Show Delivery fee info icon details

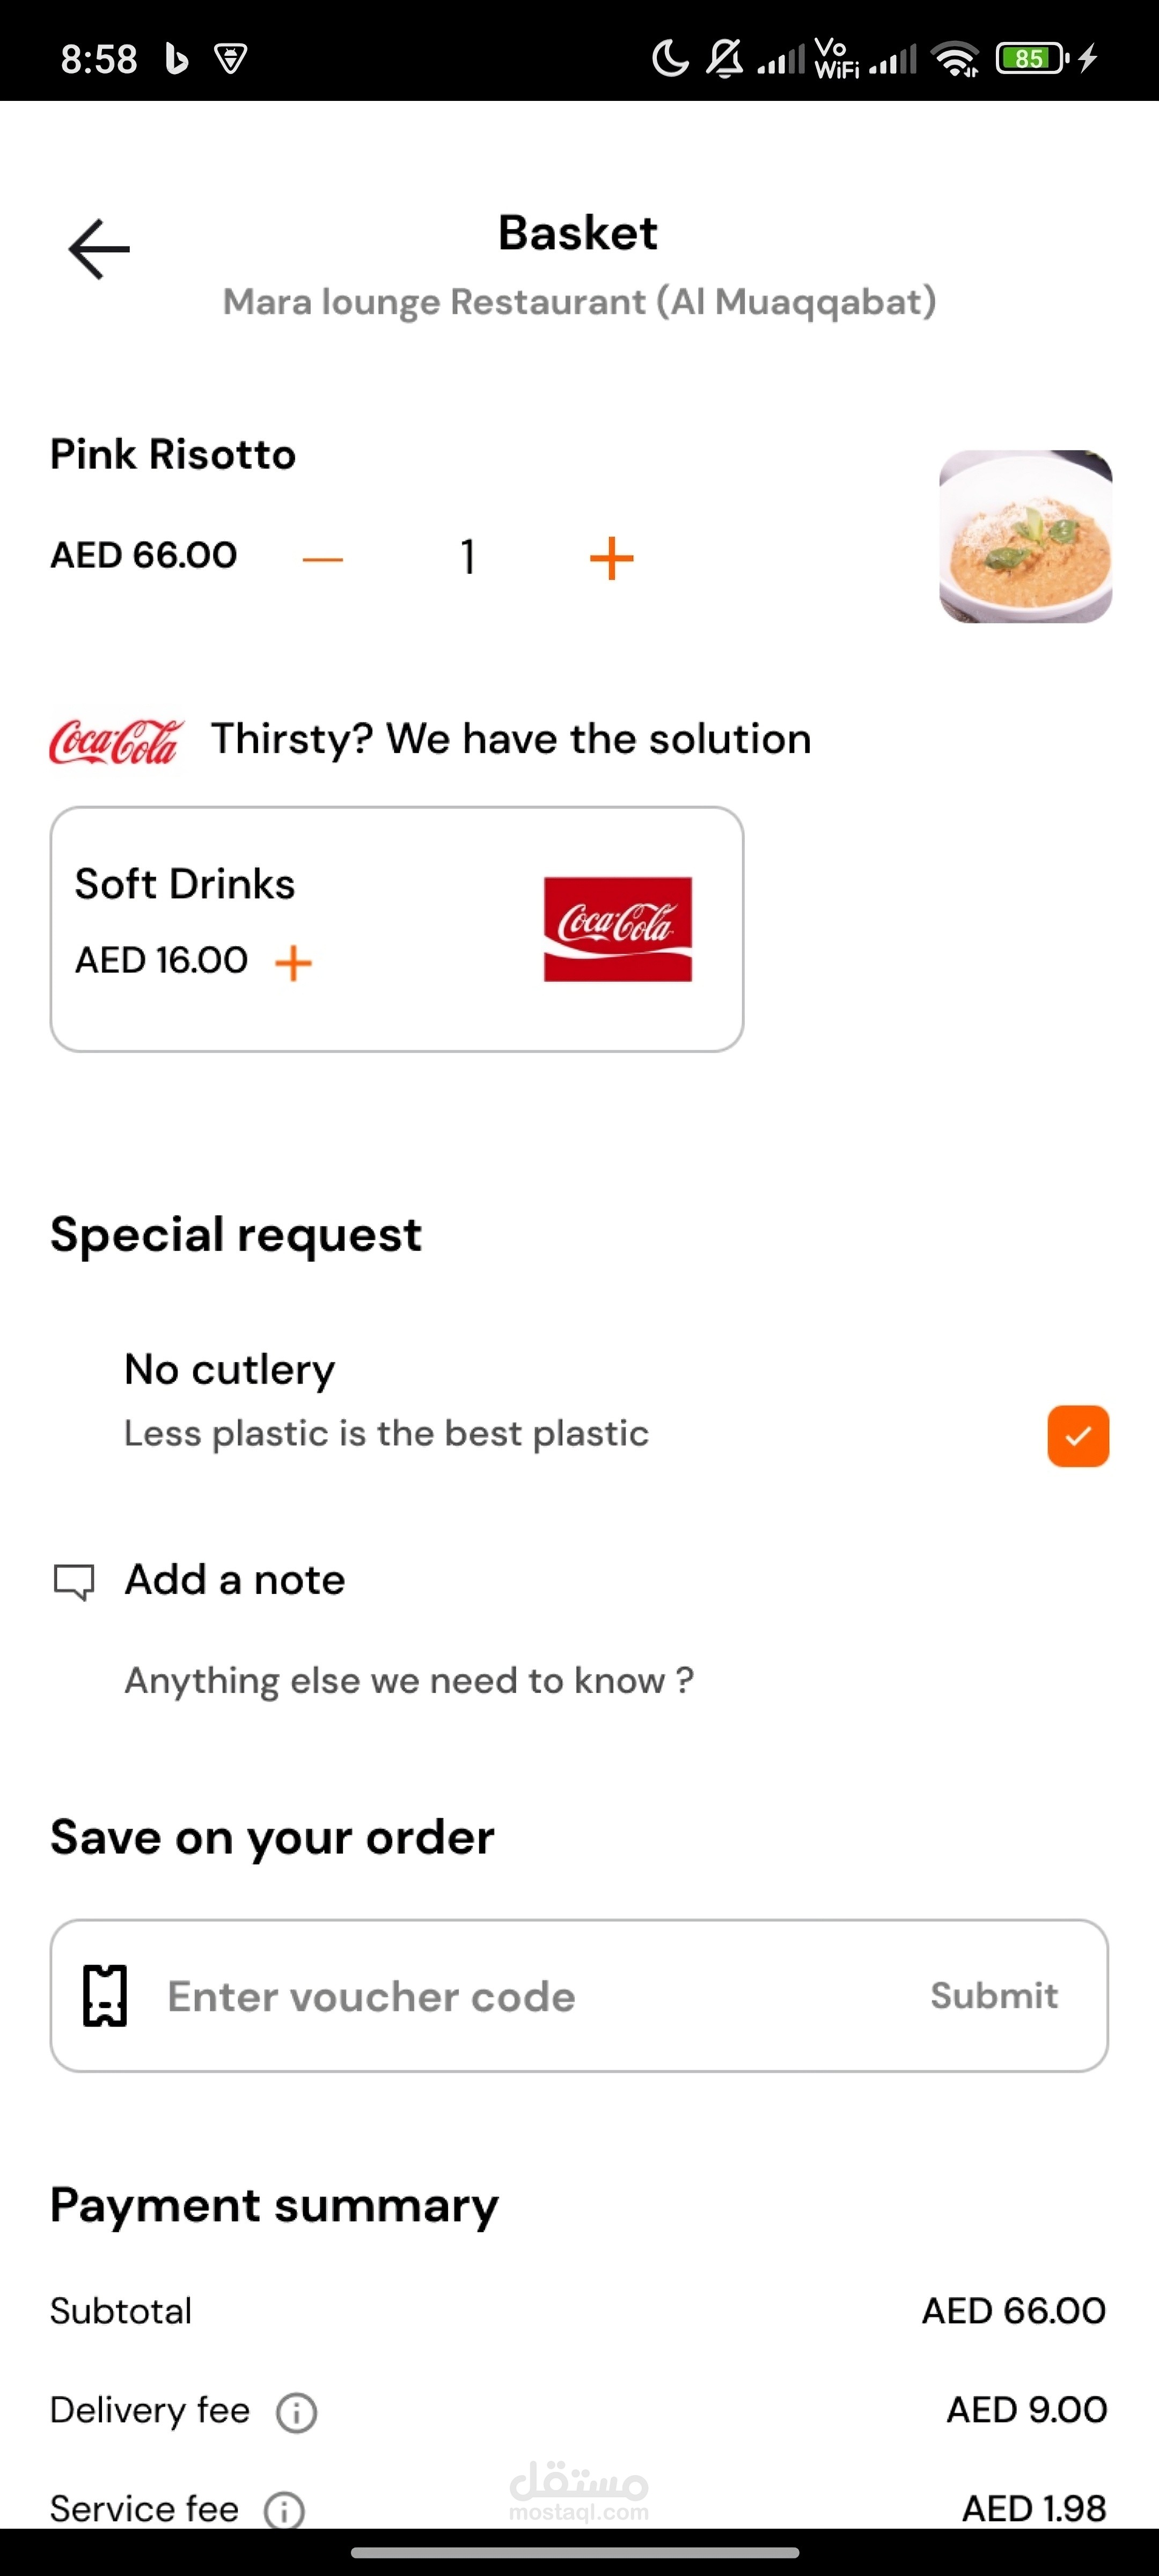click(x=297, y=2412)
